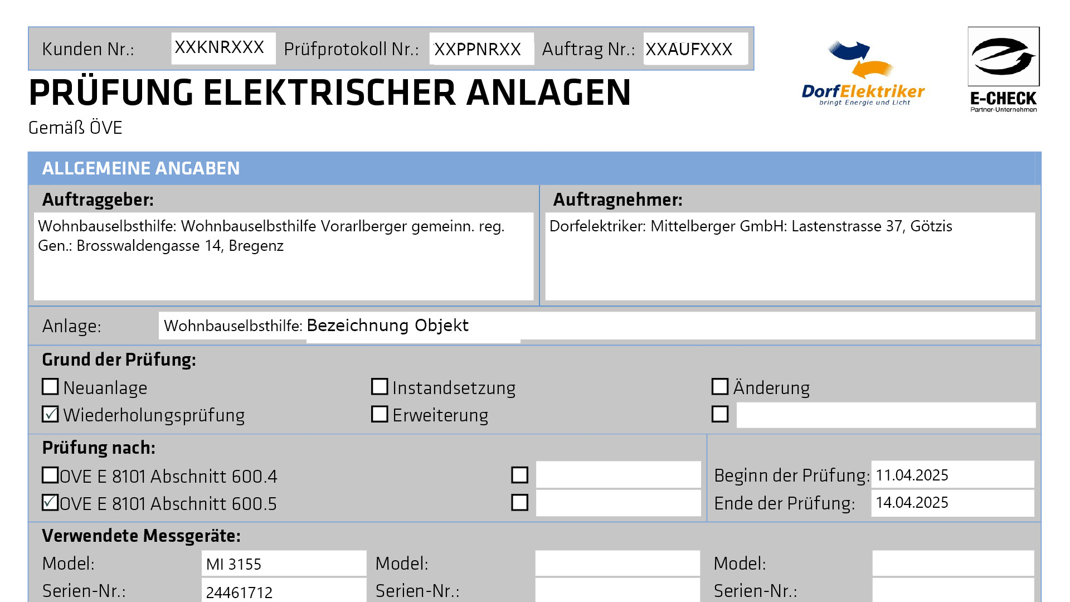
Task: Click the E-CHECK partner logo
Action: pyautogui.click(x=1003, y=70)
